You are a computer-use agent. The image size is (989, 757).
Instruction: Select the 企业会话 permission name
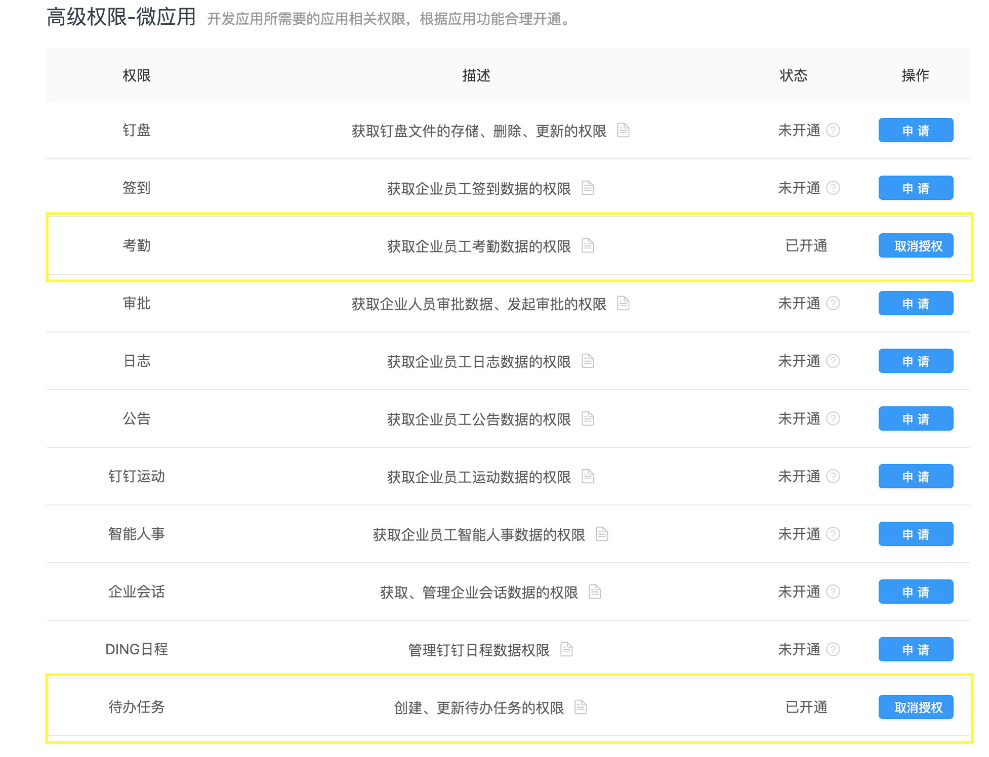click(x=137, y=592)
